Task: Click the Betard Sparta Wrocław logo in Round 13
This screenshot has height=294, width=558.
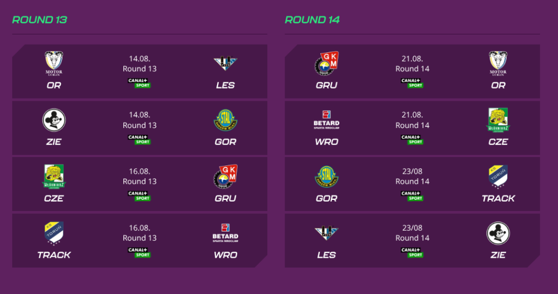Action: coord(225,233)
